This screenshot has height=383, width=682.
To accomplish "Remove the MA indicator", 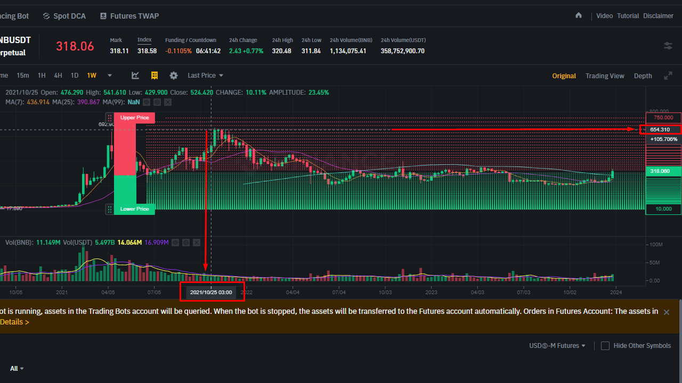I will pos(168,102).
